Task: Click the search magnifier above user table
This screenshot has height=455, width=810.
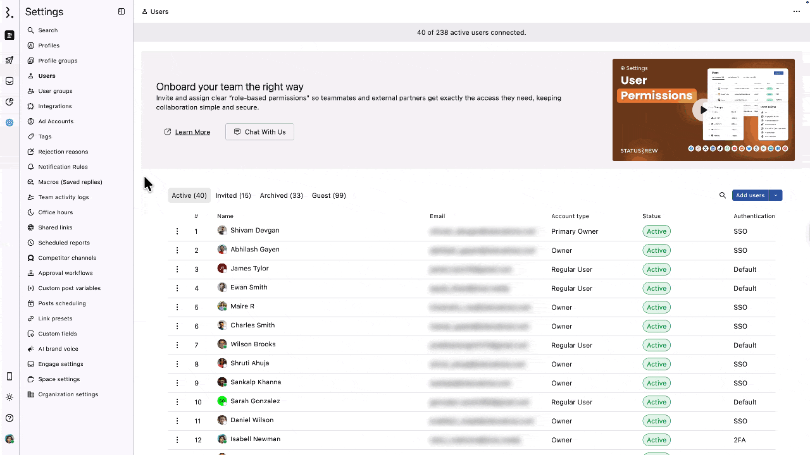Action: coord(723,195)
